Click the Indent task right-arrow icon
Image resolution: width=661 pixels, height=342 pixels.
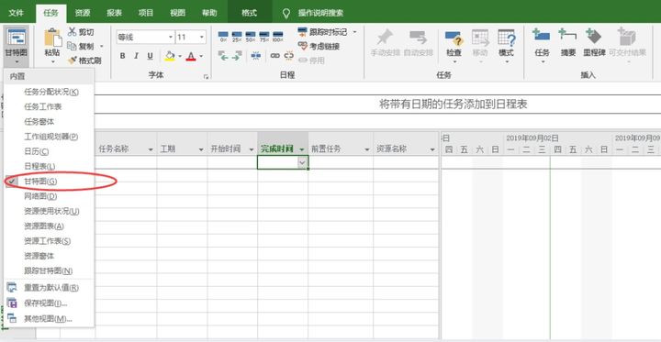tap(237, 56)
